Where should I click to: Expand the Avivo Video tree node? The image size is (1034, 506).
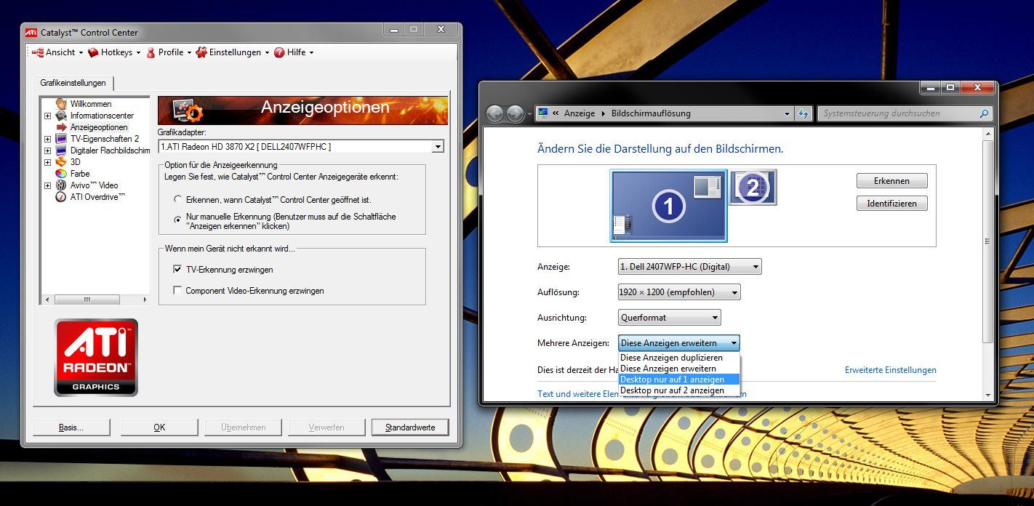[x=48, y=185]
